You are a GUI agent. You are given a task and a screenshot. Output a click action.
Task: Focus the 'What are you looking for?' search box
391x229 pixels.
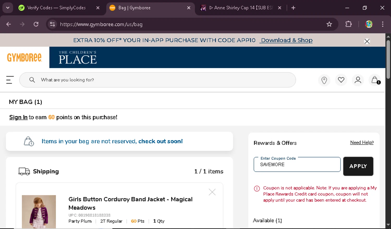pyautogui.click(x=157, y=80)
